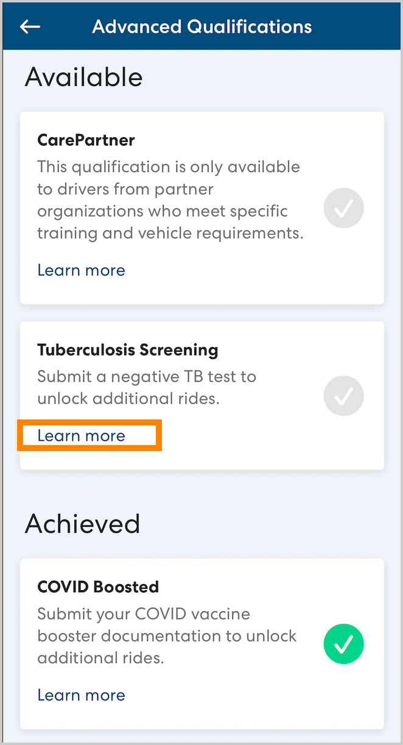403x745 pixels.
Task: Click the Advanced Qualifications header title
Action: point(201,27)
